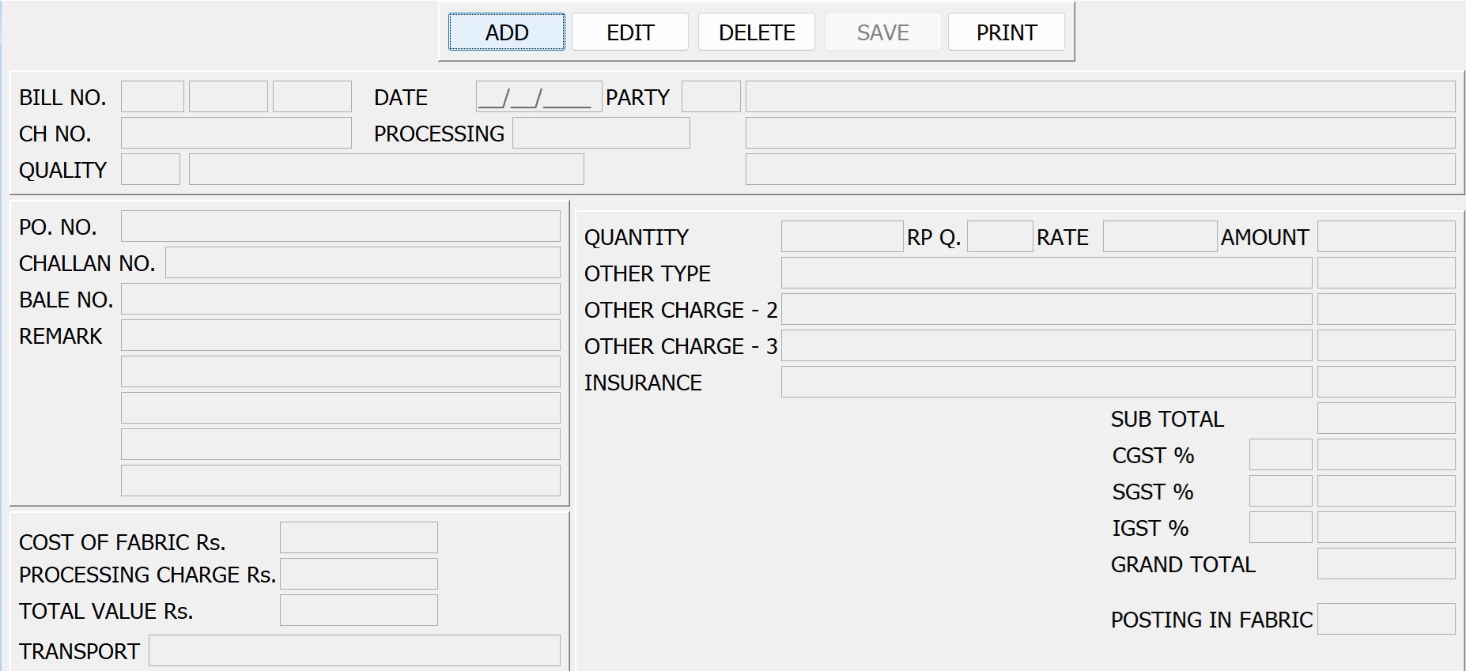The width and height of the screenshot is (1466, 671).
Task: Click the CHALLAN NO. input field
Action: (x=362, y=263)
